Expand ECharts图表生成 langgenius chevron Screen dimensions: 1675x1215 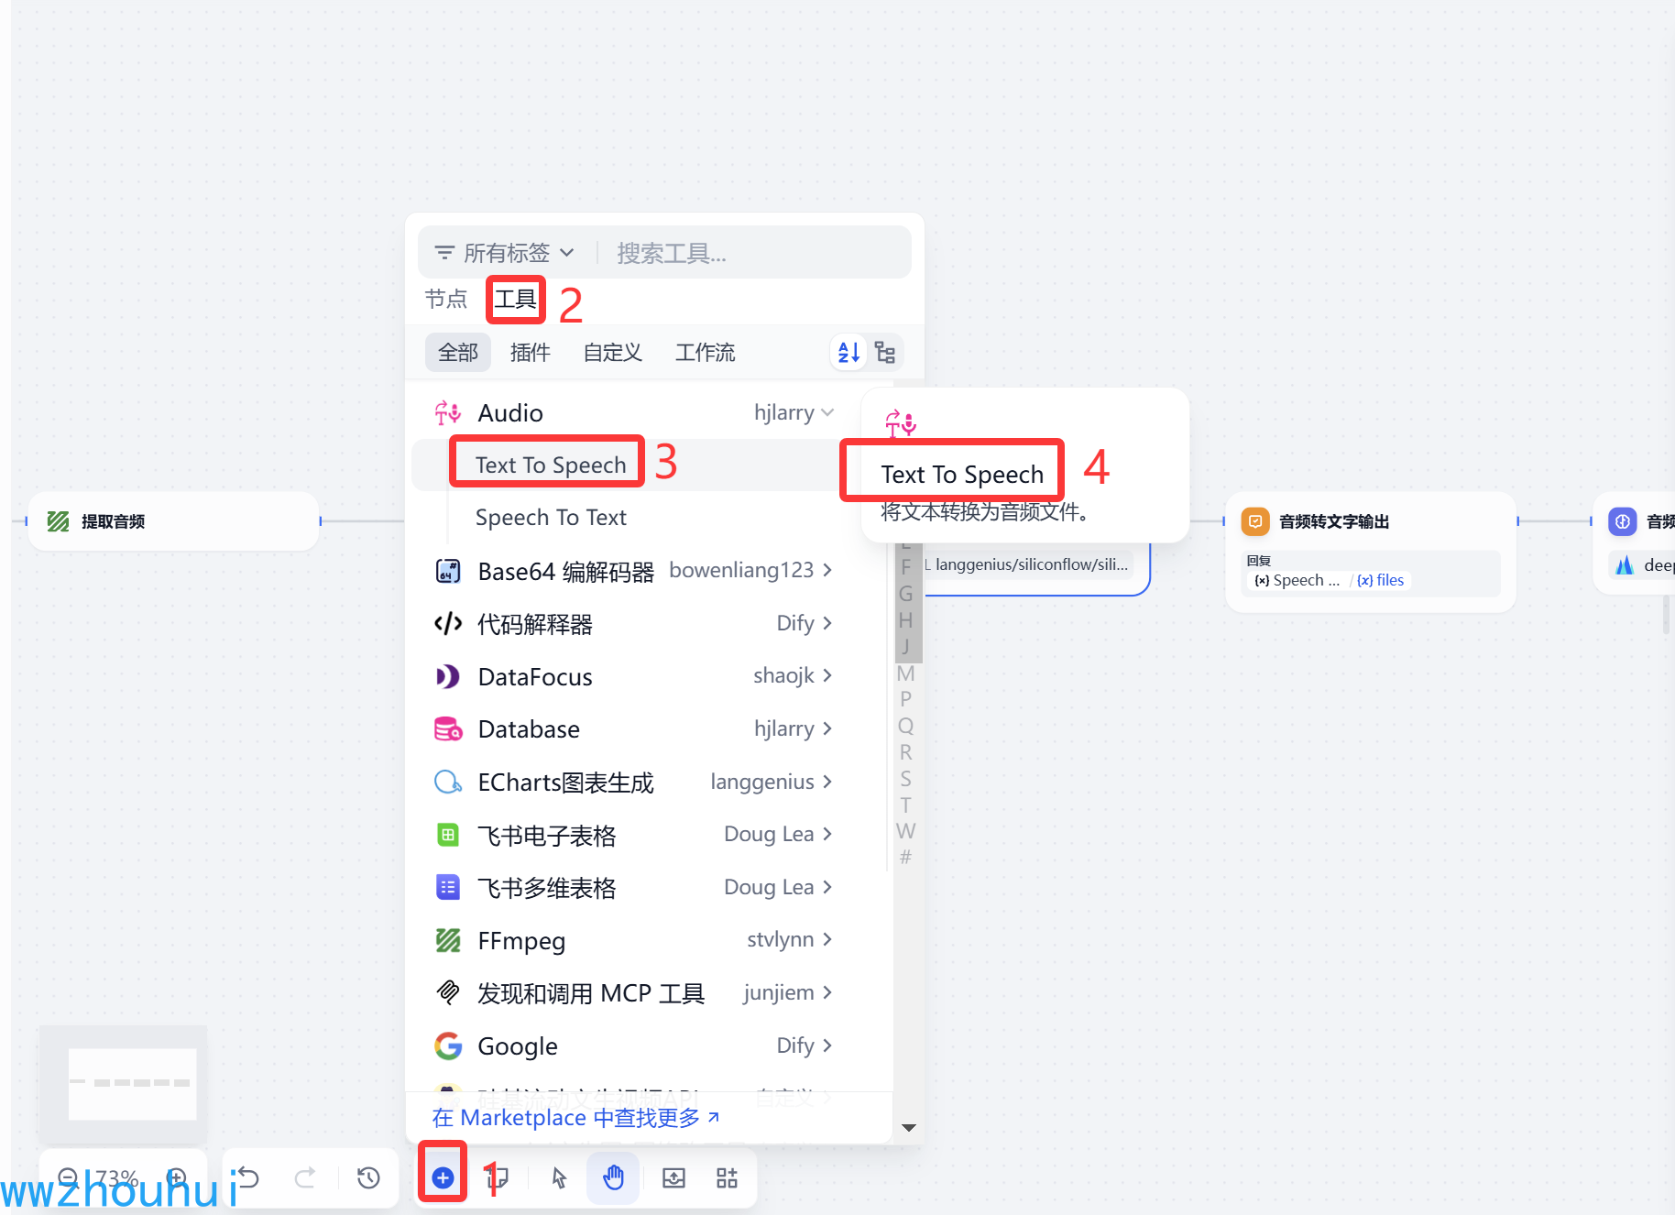(827, 782)
